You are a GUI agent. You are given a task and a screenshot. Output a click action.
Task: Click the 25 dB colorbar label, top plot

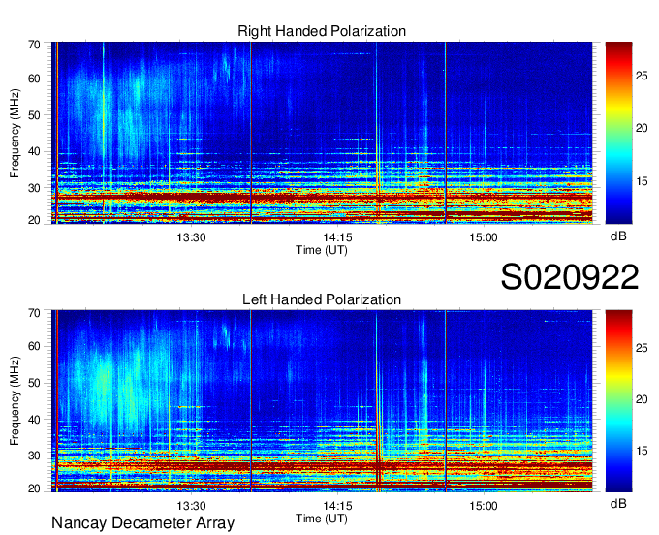coord(642,76)
